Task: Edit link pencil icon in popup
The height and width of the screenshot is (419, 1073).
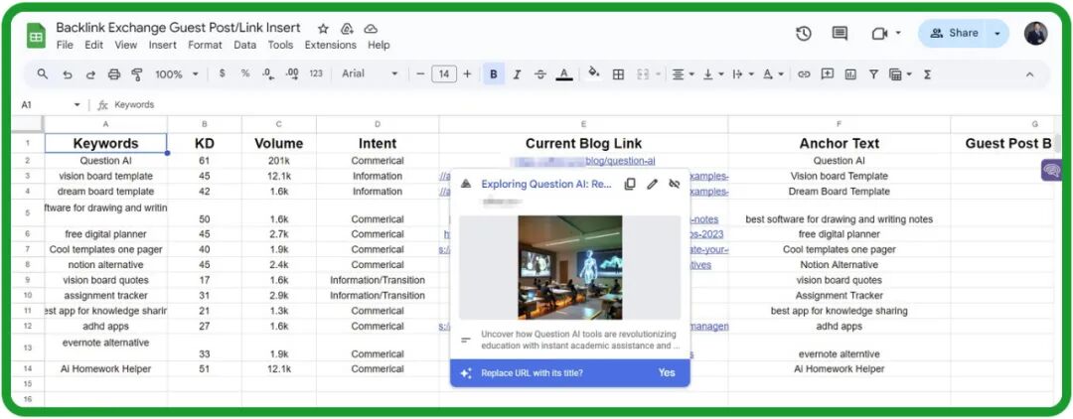Action: coord(653,184)
